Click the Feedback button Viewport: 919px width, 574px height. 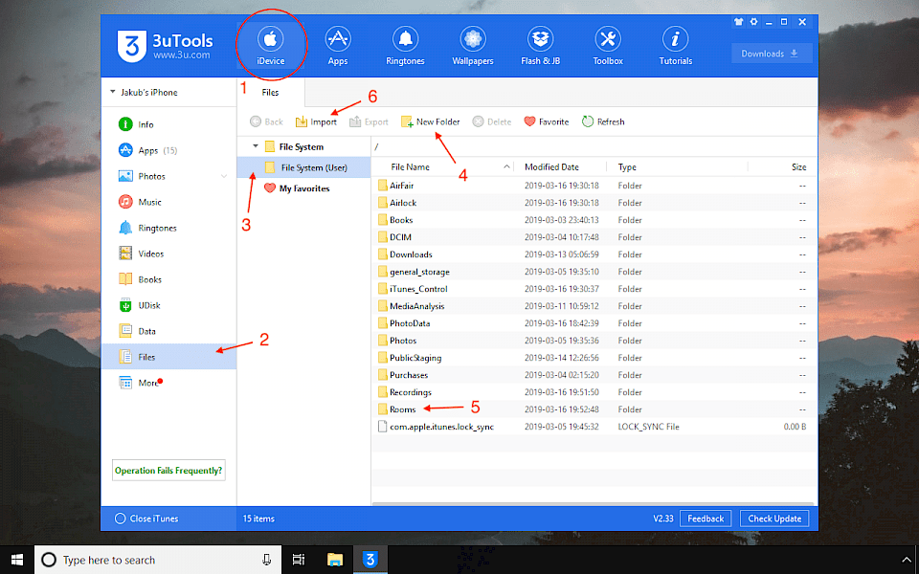point(706,519)
